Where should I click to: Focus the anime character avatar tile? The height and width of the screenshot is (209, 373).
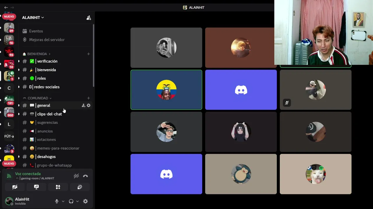pos(241,132)
